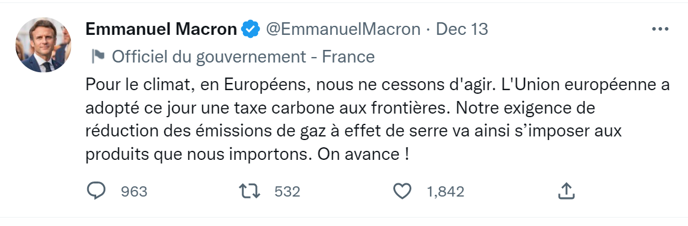688x226 pixels.
Task: Retweet using the arrows icon
Action: coord(250,191)
